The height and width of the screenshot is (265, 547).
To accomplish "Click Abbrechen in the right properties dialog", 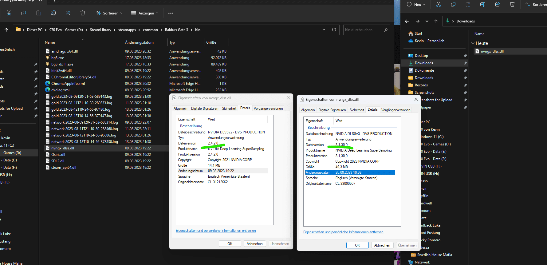I will coord(382,245).
